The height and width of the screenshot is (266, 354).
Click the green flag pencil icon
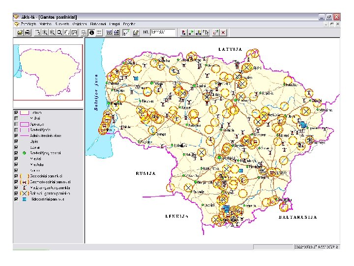[216, 33]
